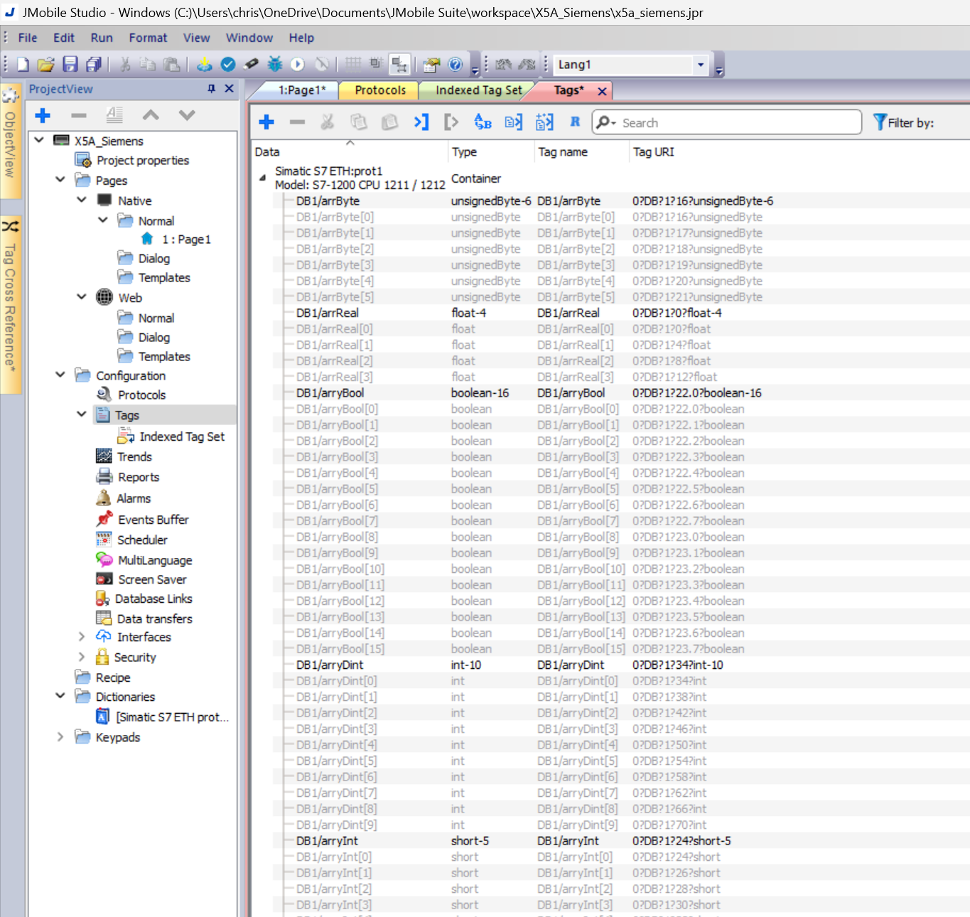Click the blue R refresh tags icon
970x917 pixels.
click(575, 122)
